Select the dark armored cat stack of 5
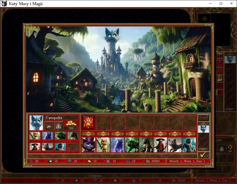This screenshot has height=184, width=237. tap(146, 145)
